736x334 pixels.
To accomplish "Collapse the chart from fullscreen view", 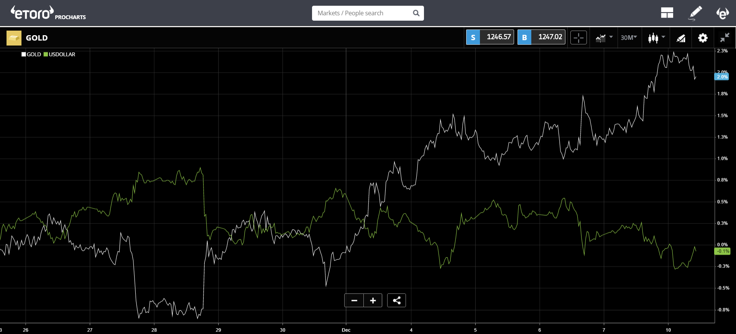I will point(724,38).
